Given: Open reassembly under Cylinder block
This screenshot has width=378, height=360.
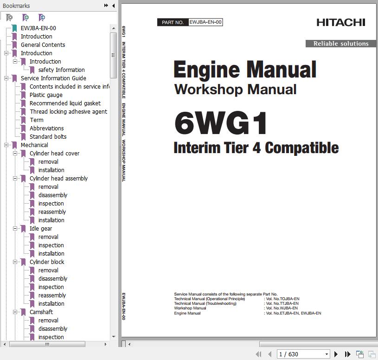Looking at the screenshot, I should point(52,296).
